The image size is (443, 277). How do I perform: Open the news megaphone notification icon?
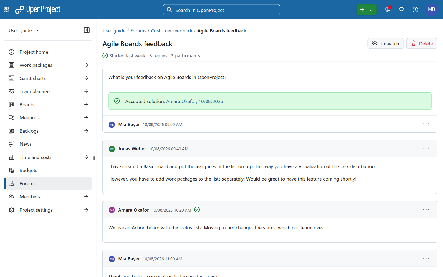(x=388, y=10)
